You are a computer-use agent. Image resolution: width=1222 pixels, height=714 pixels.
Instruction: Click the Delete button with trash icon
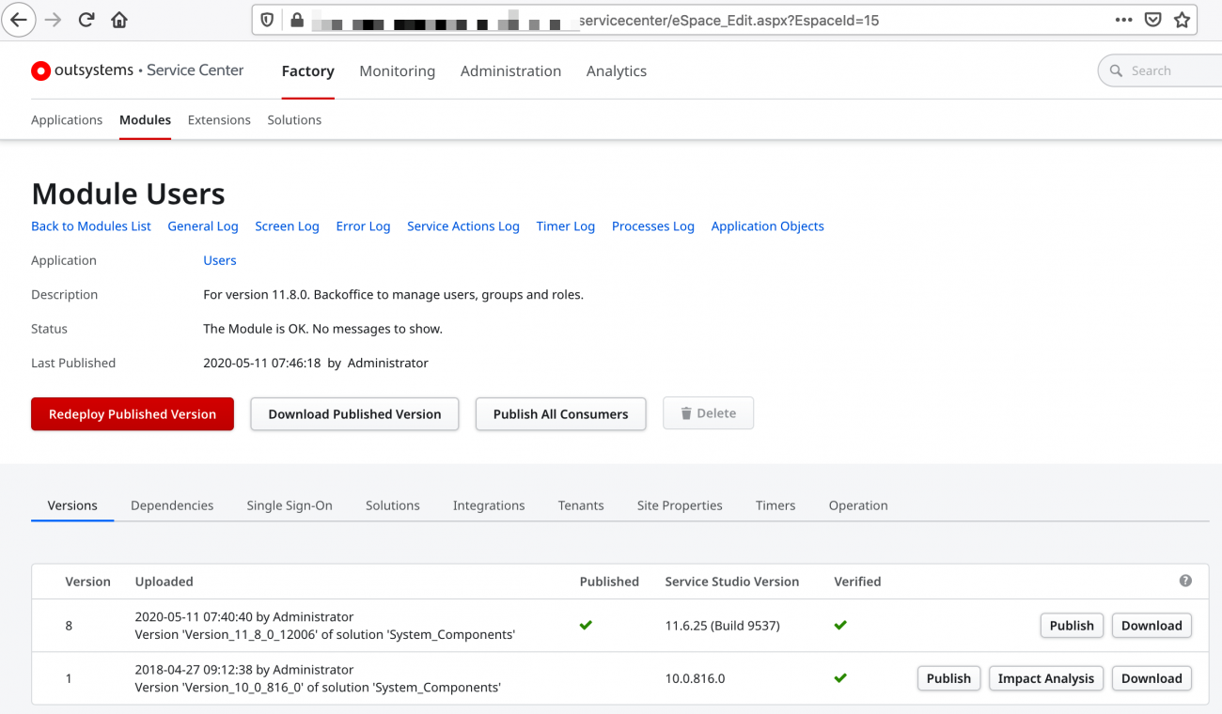pyautogui.click(x=708, y=413)
